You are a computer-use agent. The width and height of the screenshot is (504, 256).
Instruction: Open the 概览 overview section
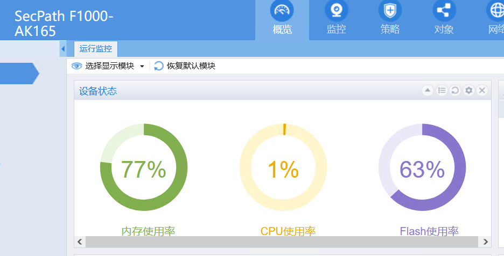point(282,20)
